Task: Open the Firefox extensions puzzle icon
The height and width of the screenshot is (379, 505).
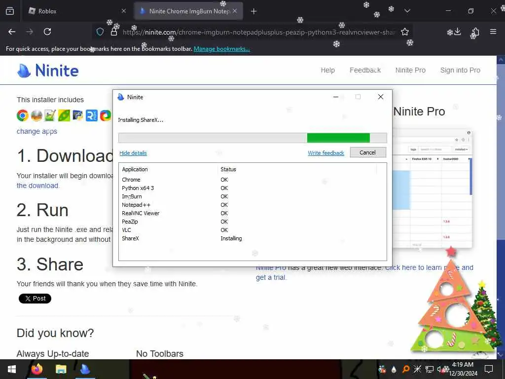Action: (x=475, y=32)
